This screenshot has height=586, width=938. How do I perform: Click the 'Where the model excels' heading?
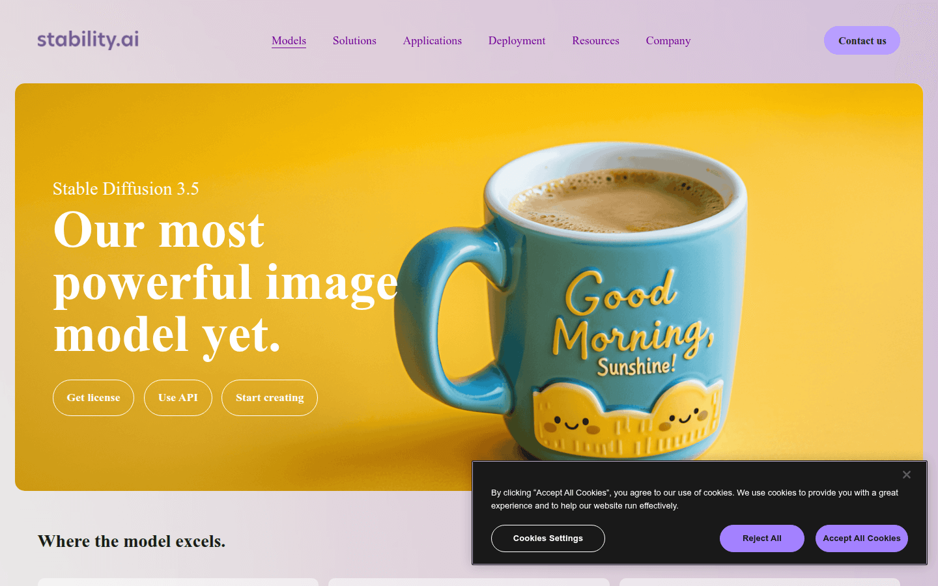point(132,541)
